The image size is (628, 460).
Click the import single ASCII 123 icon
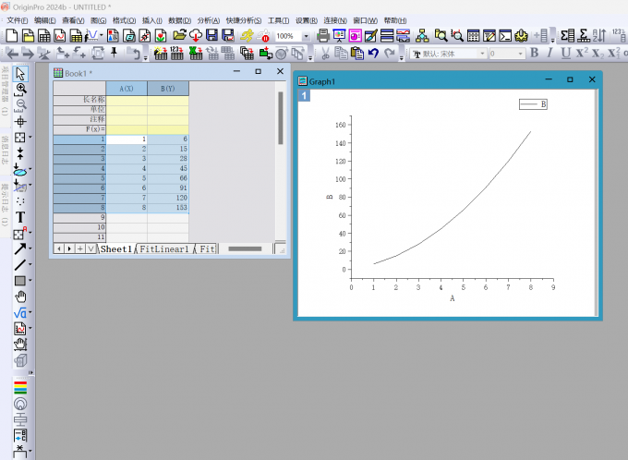176,53
